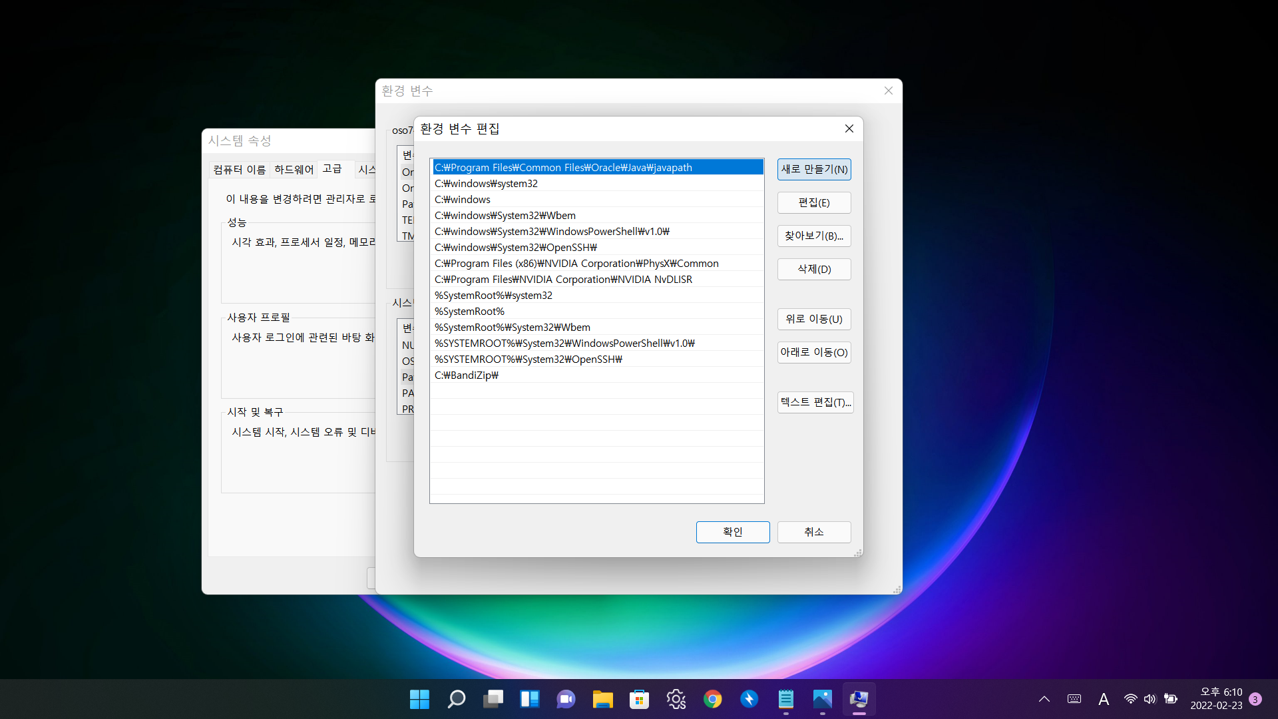Show hidden system tray icons
The height and width of the screenshot is (719, 1278).
(x=1044, y=699)
